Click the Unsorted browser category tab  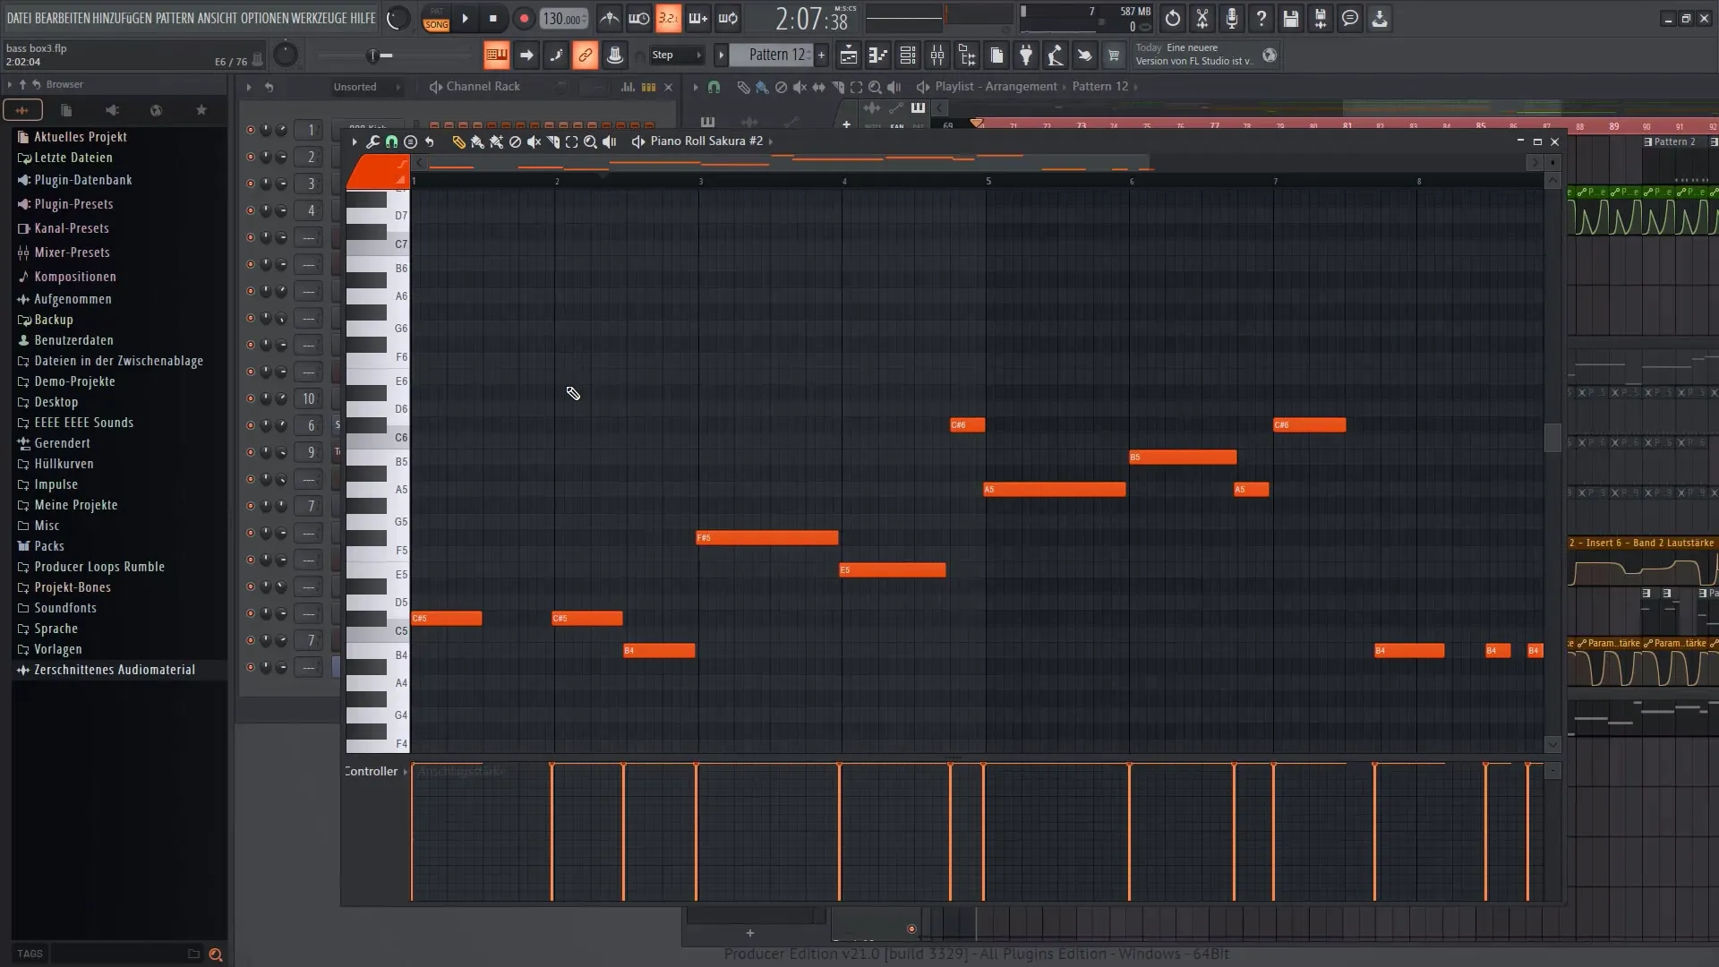355,85
